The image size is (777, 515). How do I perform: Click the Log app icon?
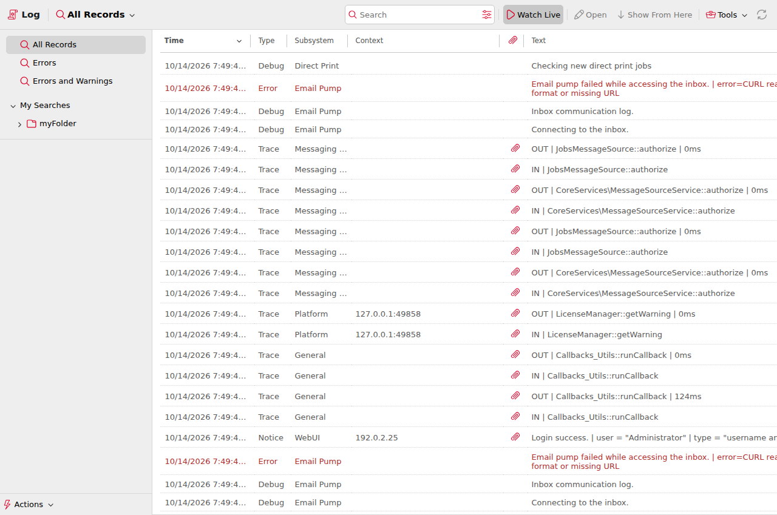pyautogui.click(x=13, y=15)
